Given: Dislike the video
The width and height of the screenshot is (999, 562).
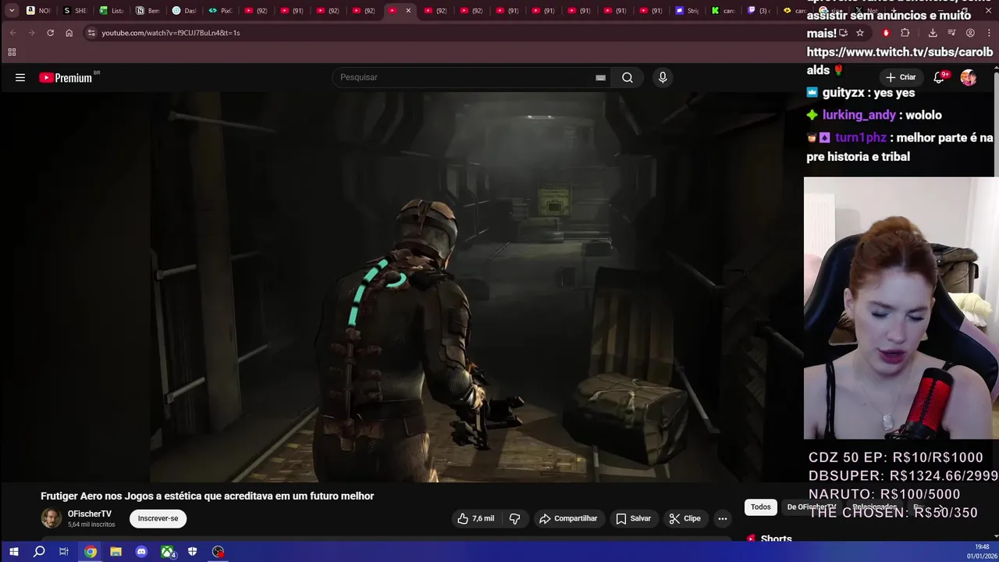Looking at the screenshot, I should (x=514, y=518).
